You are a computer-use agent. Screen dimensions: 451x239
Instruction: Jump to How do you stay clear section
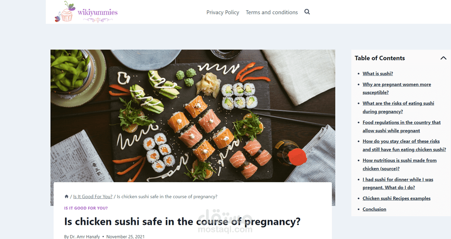(x=404, y=145)
